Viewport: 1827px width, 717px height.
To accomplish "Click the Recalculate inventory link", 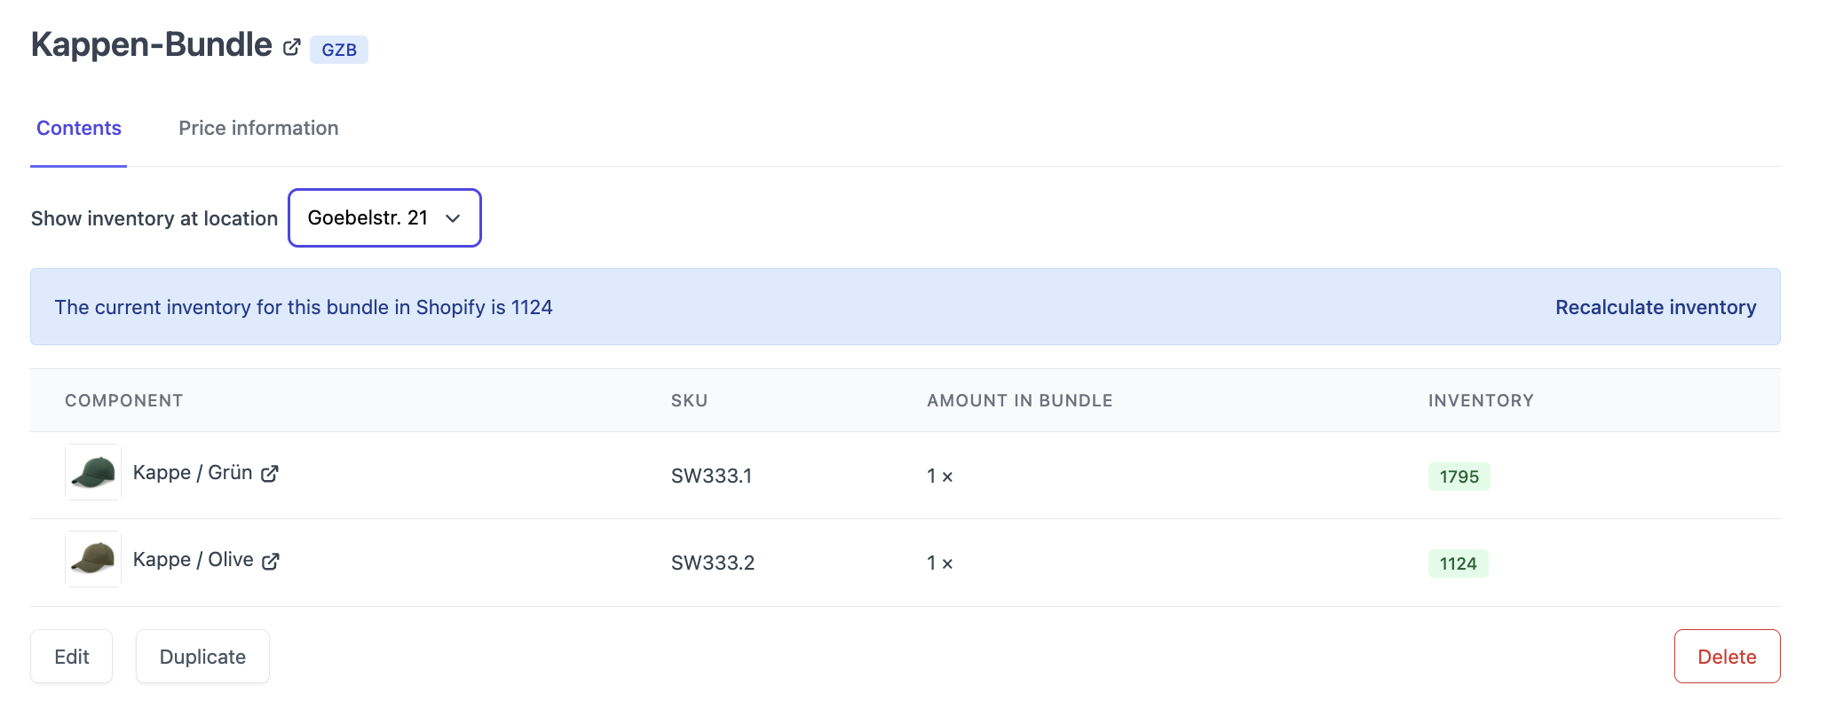I will [1655, 307].
